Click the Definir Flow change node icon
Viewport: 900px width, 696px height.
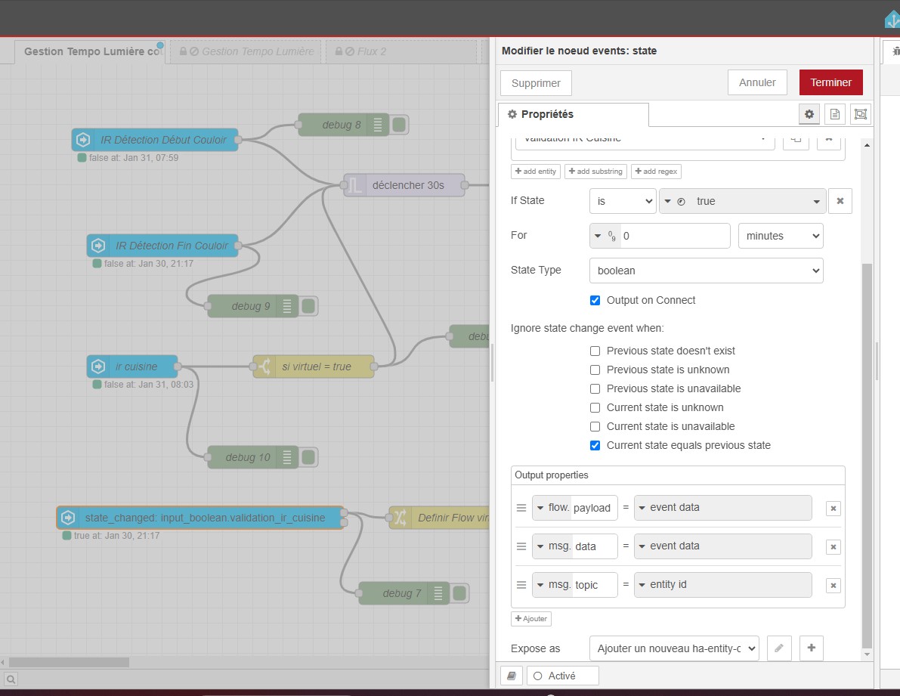click(401, 518)
